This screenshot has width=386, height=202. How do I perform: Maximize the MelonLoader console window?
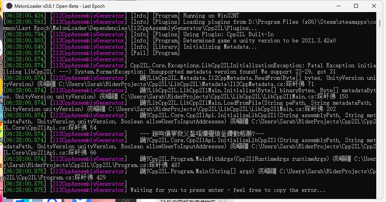point(356,6)
